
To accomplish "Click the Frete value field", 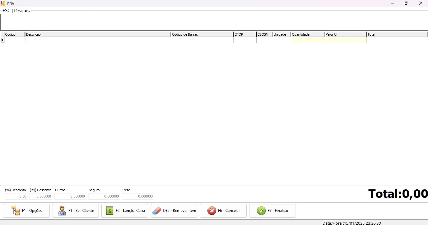I will tap(138, 196).
